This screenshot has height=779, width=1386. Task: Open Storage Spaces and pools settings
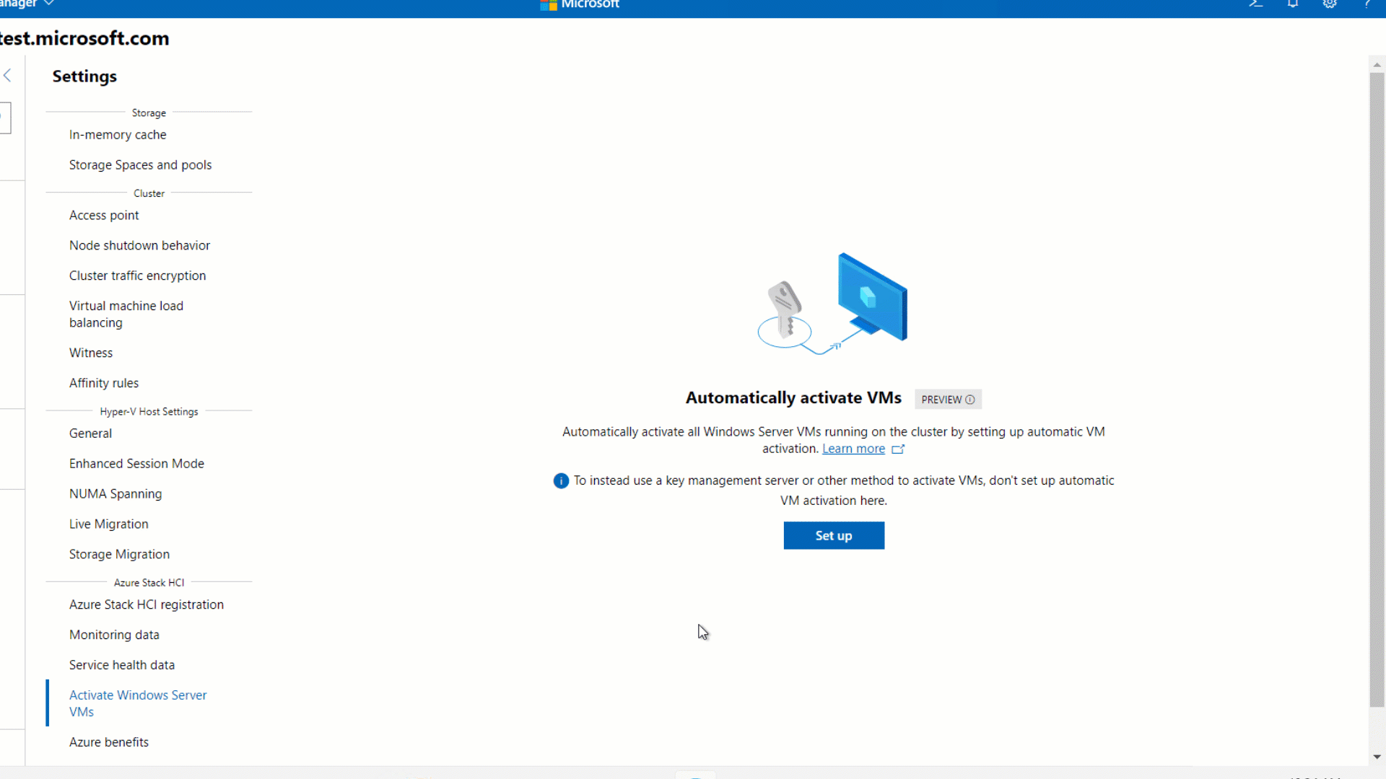(x=140, y=165)
